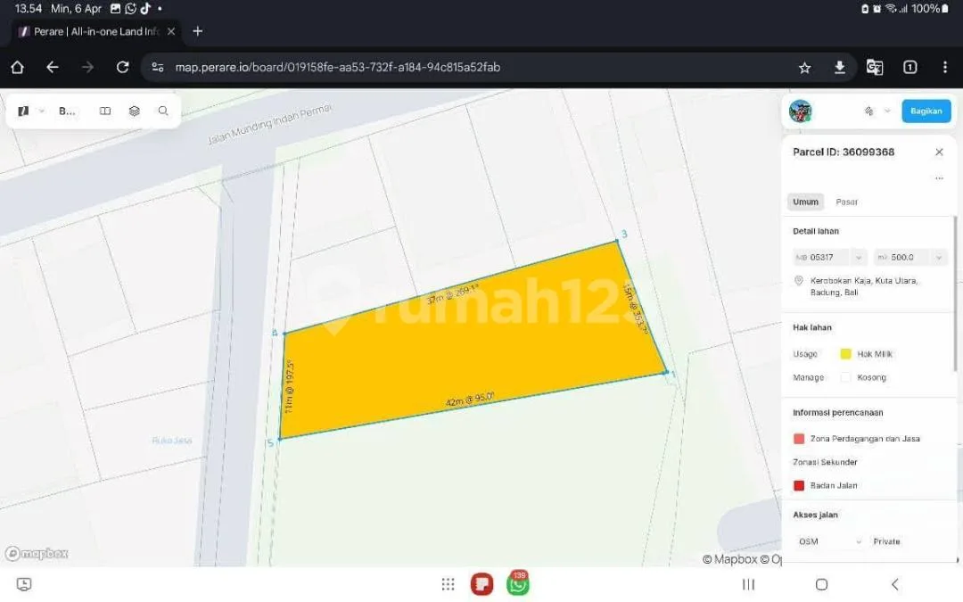Image resolution: width=963 pixels, height=602 pixels.
Task: Bookmark this page with the star
Action: [x=804, y=68]
